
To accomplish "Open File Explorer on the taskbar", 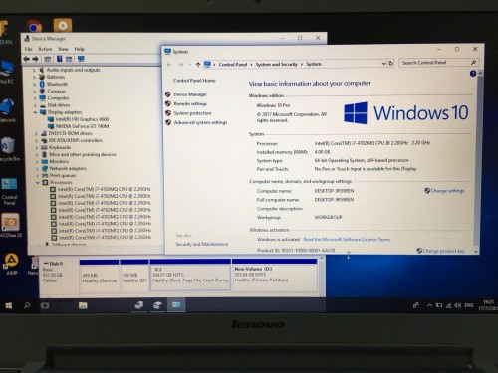I will click(83, 305).
